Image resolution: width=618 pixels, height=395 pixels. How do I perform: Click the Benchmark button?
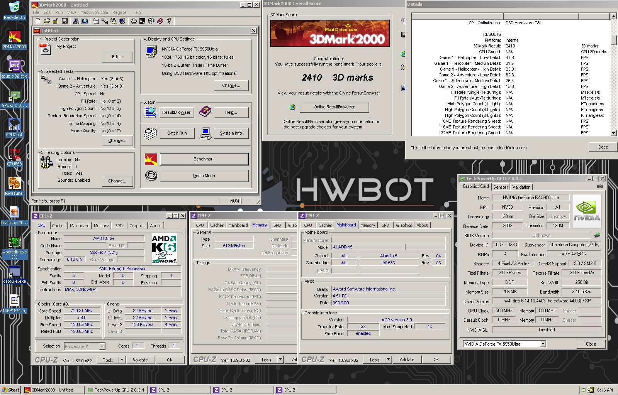(x=204, y=159)
